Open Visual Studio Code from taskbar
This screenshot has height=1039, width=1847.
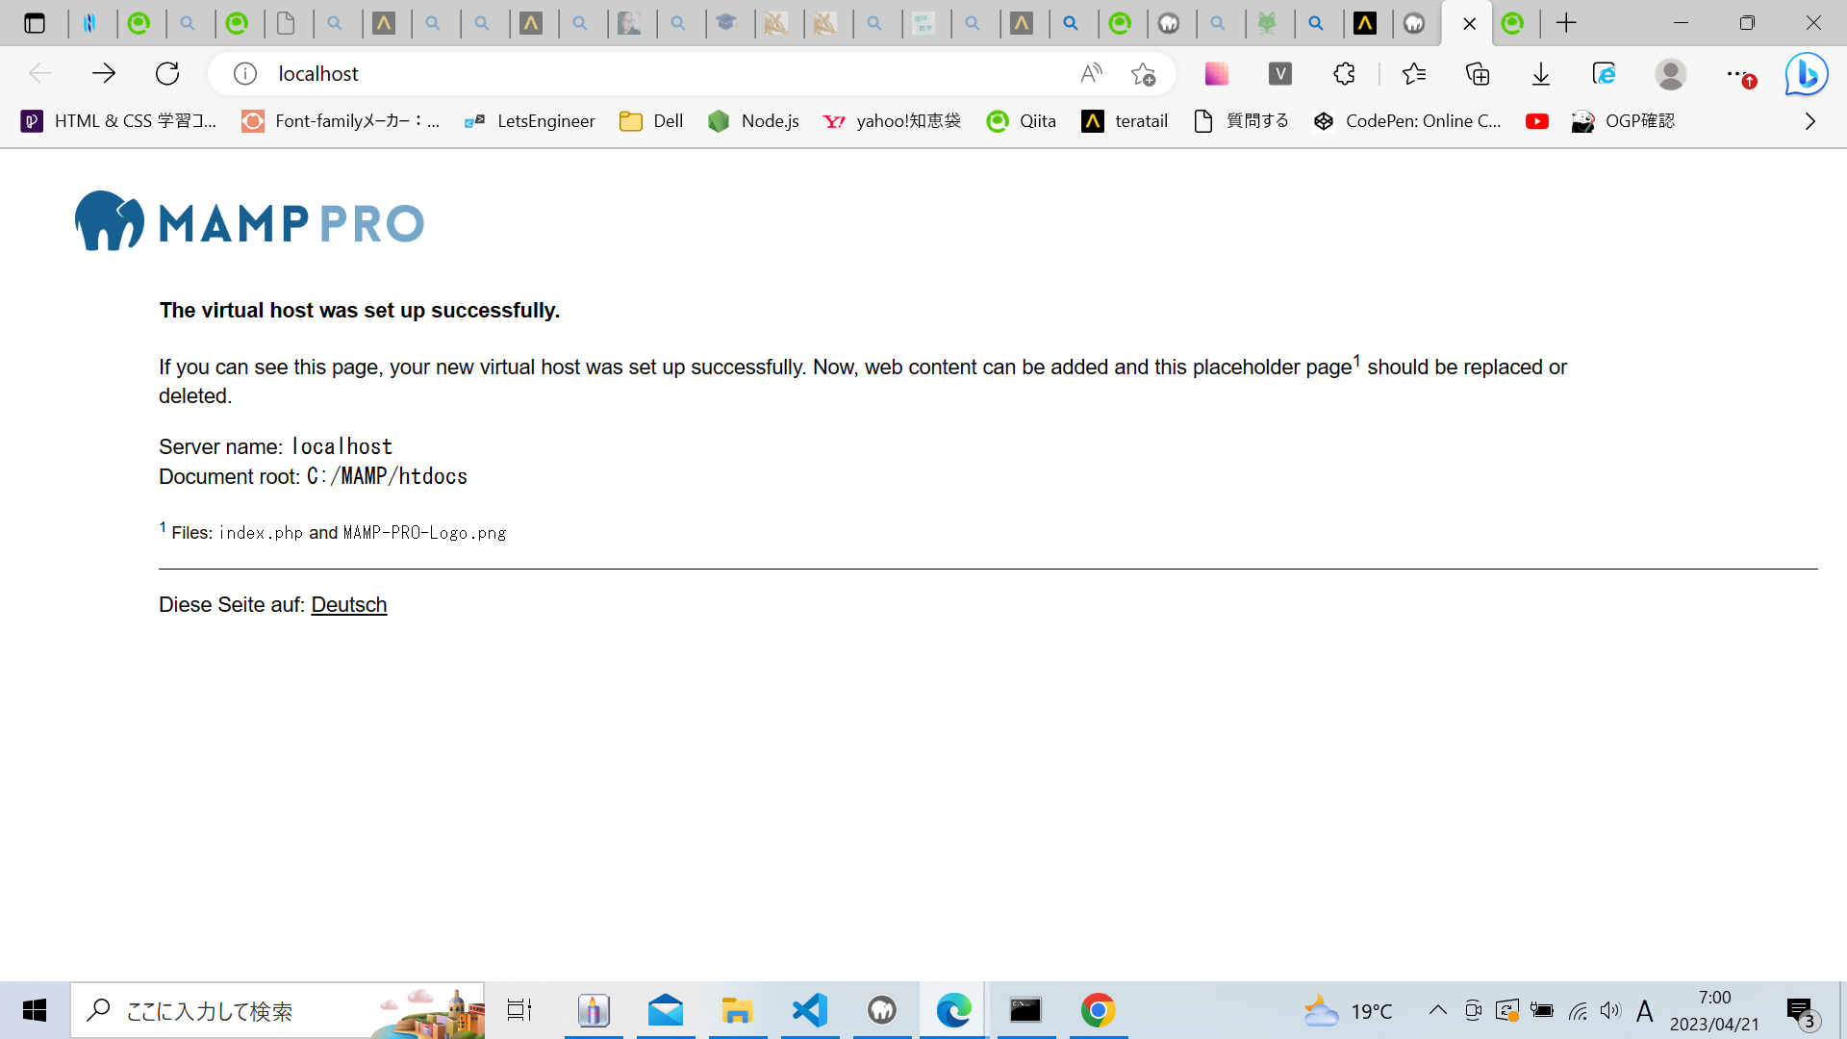click(810, 1010)
